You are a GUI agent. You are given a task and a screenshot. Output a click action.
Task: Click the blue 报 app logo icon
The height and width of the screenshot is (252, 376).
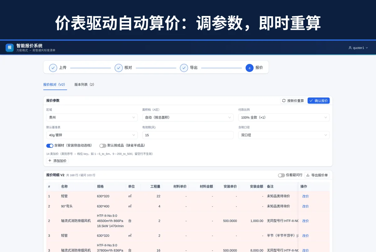click(10, 48)
